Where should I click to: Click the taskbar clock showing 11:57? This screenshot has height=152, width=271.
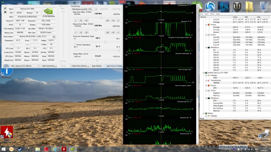[x=265, y=149]
